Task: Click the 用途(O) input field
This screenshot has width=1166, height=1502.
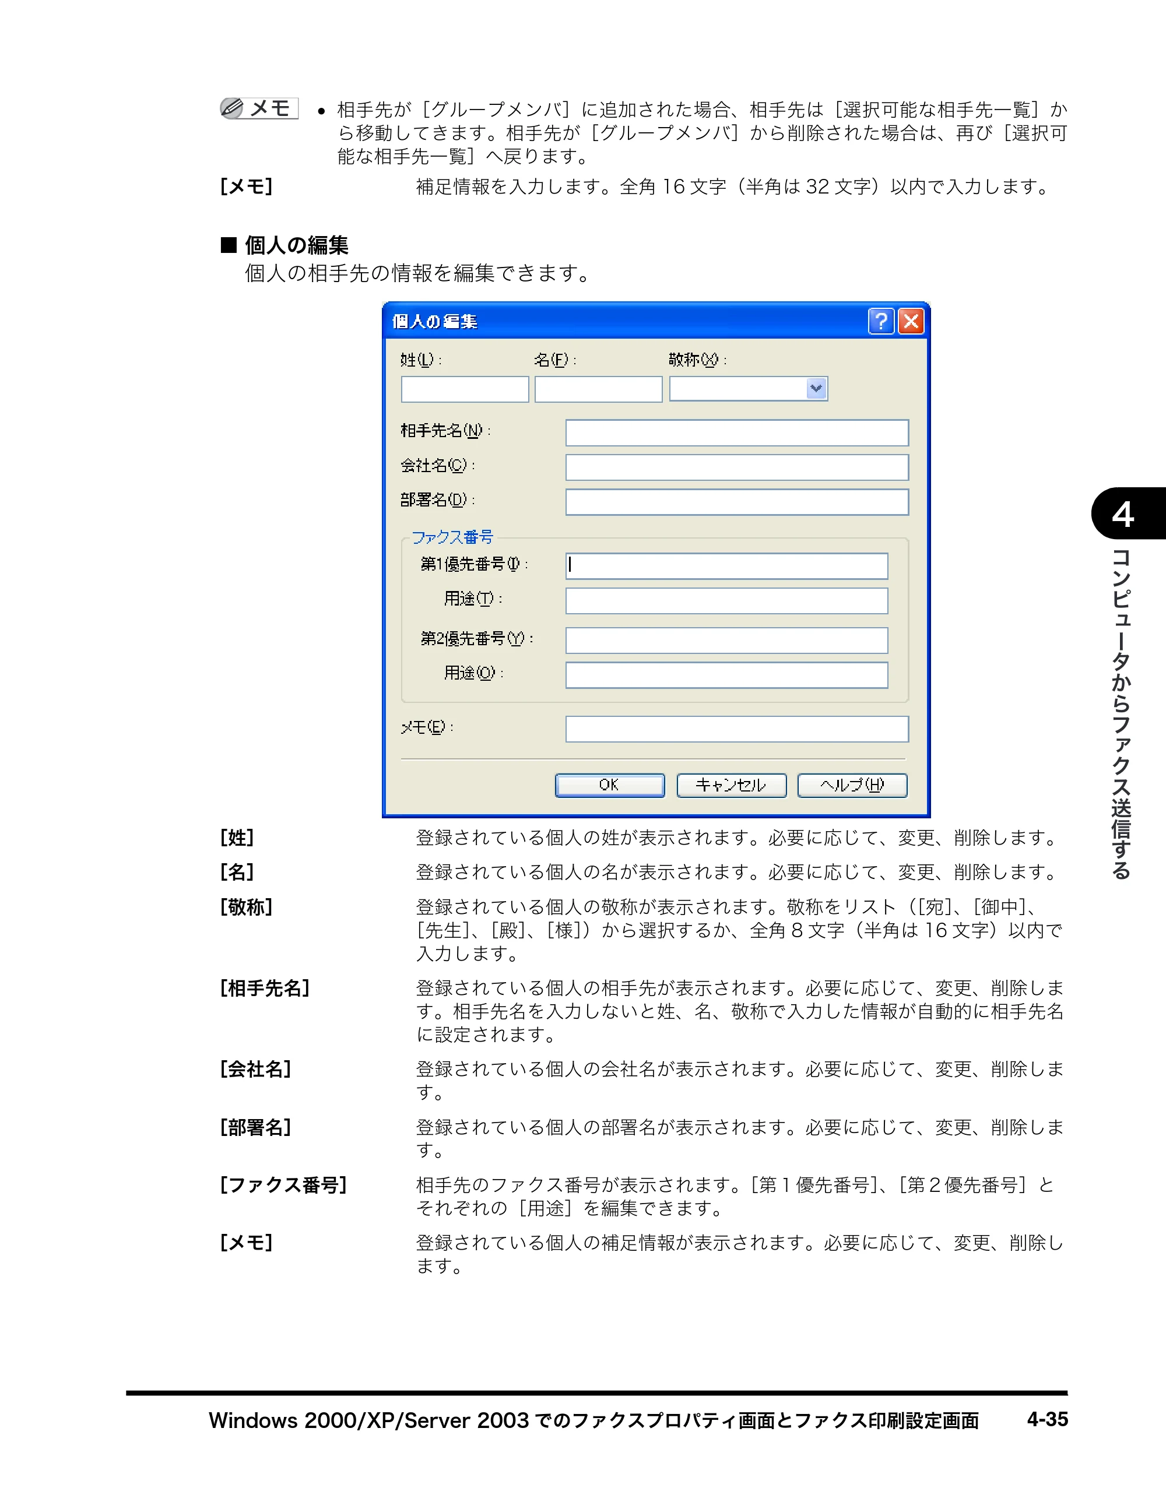Action: [x=726, y=675]
